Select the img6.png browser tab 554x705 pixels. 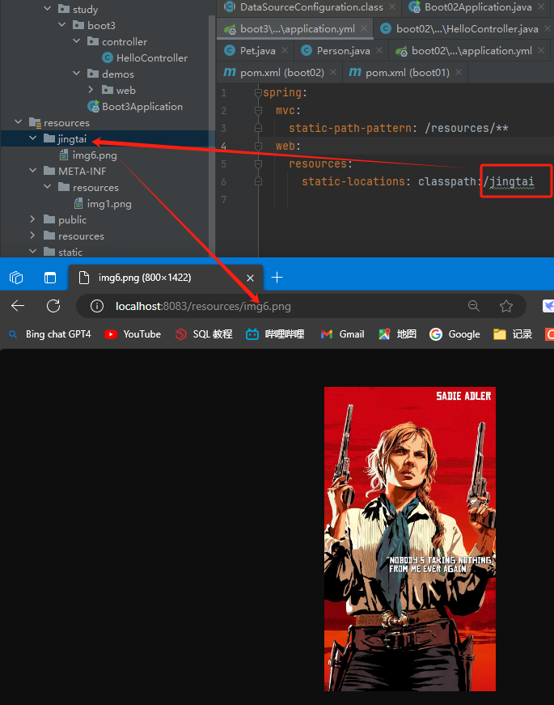coord(165,278)
